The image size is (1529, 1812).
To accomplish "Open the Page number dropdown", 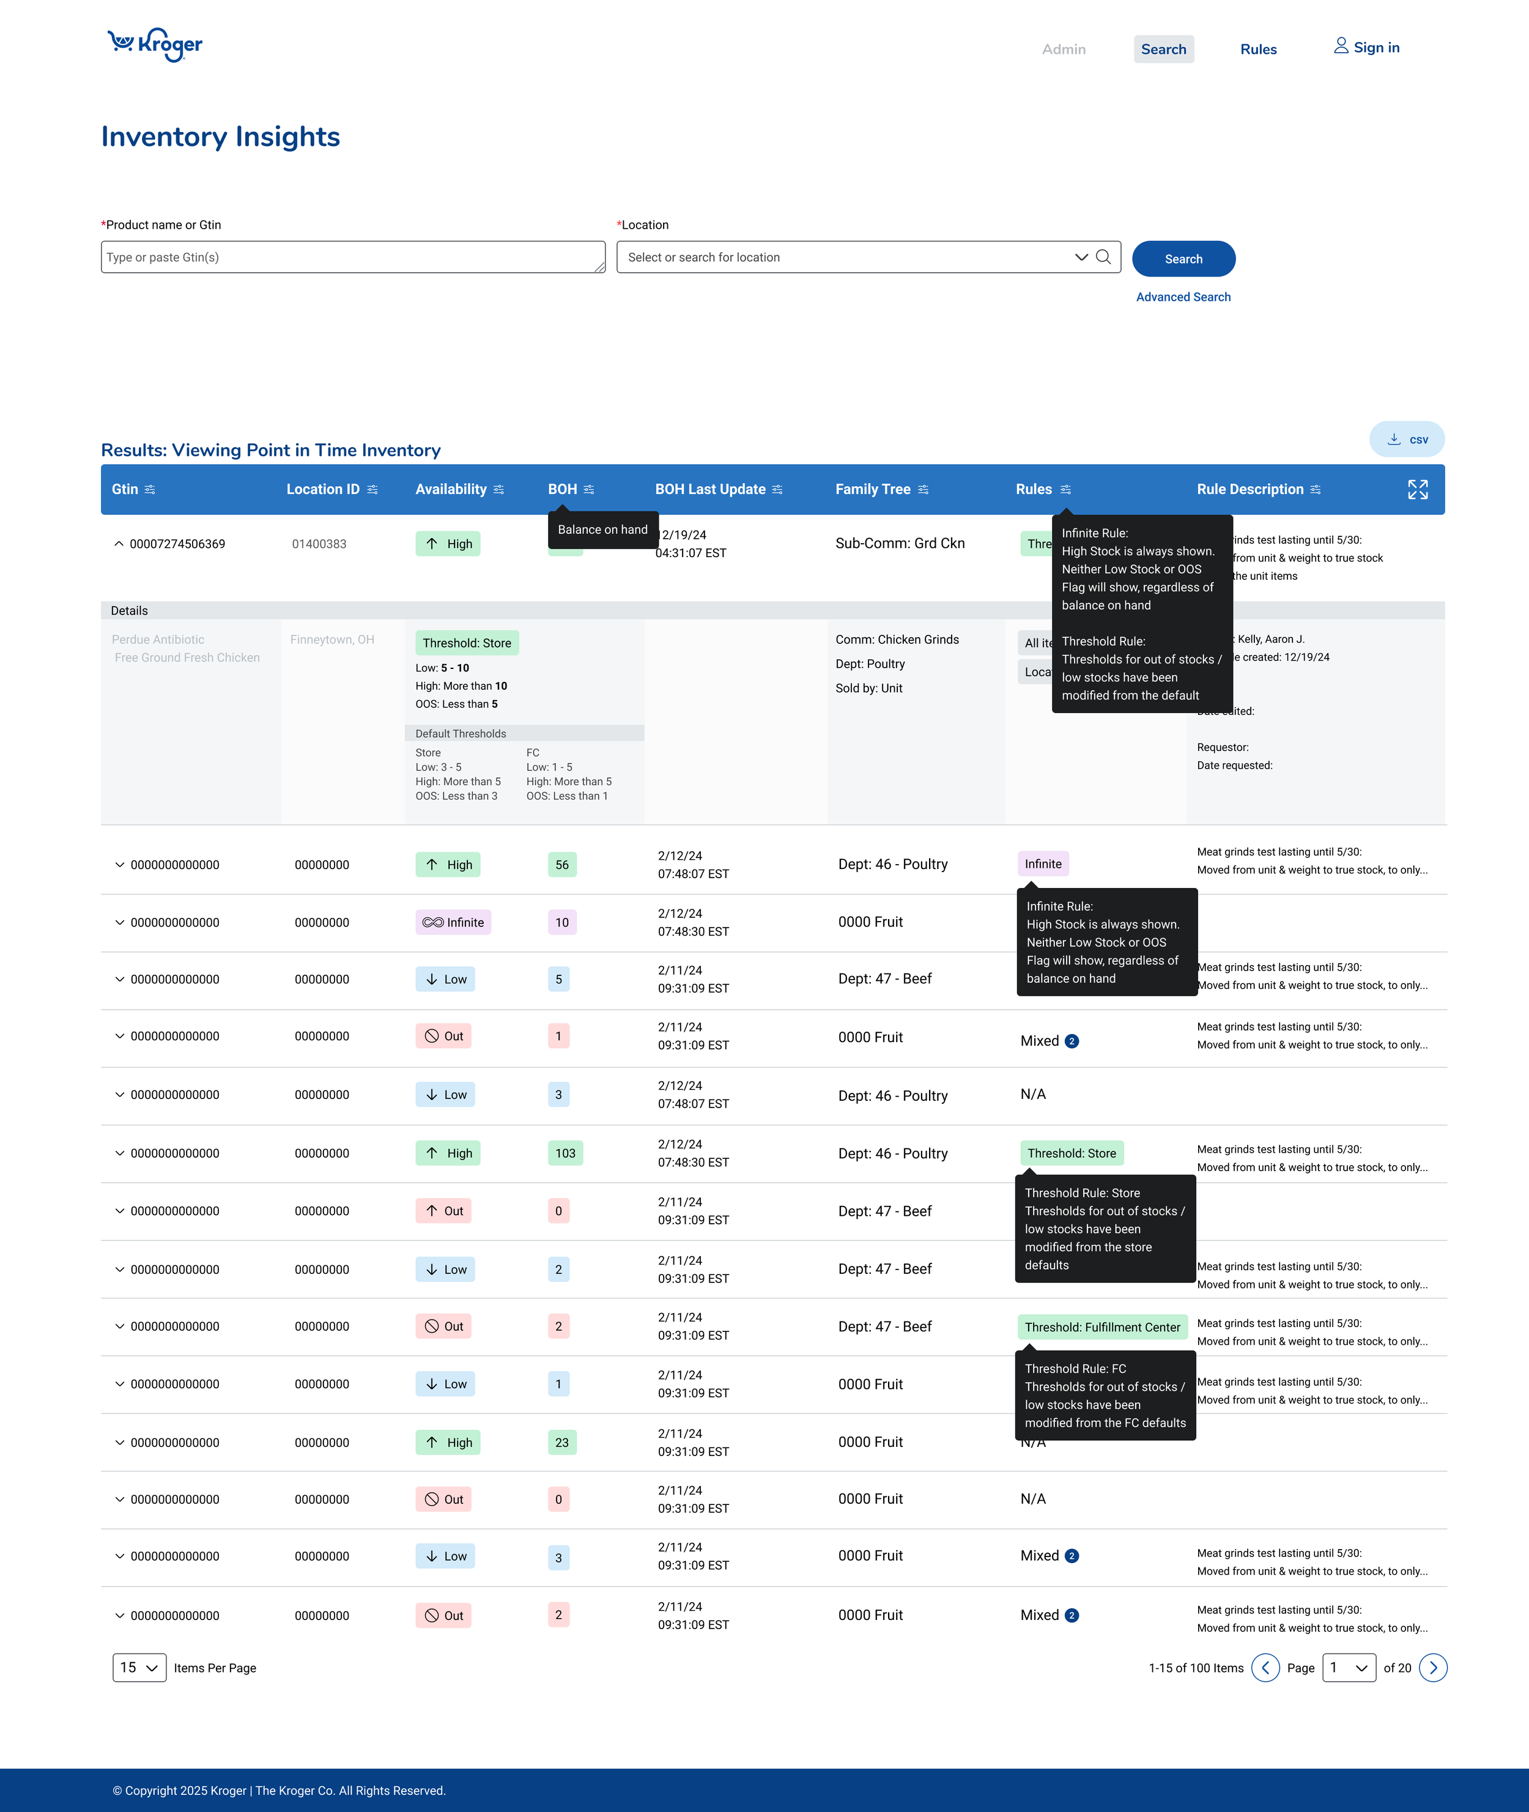I will pyautogui.click(x=1349, y=1667).
